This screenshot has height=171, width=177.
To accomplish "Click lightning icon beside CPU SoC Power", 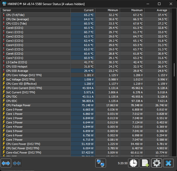I will tap(4, 148).
